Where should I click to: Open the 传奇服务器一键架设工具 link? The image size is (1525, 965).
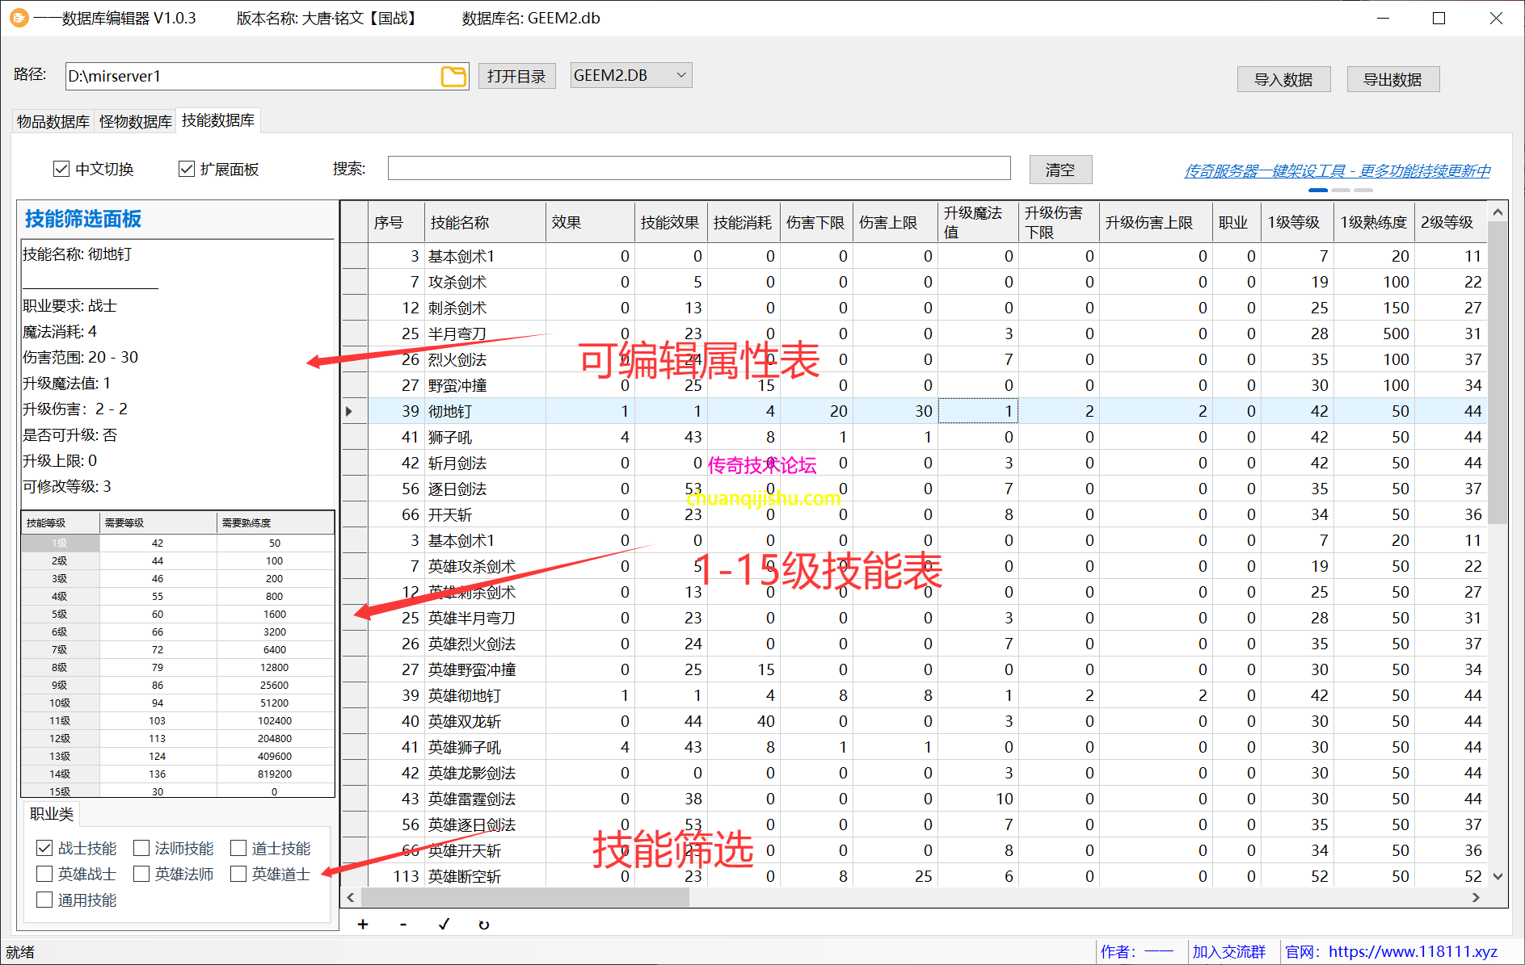point(1337,170)
